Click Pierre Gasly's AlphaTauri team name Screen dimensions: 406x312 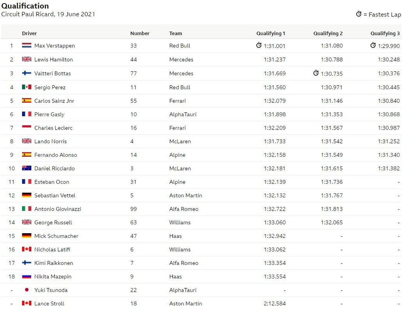(183, 114)
